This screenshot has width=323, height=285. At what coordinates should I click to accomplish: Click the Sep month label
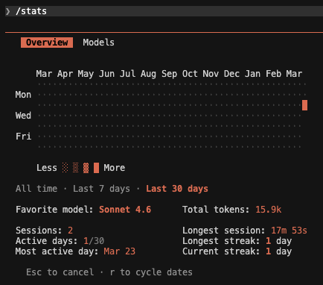pyautogui.click(x=169, y=74)
